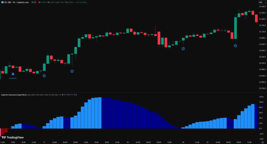Click the 18 date label on time axis
This screenshot has height=144, width=267.
coord(128,142)
